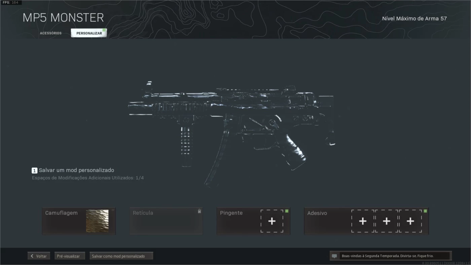Click the MP5 MONSTER title

(x=63, y=17)
